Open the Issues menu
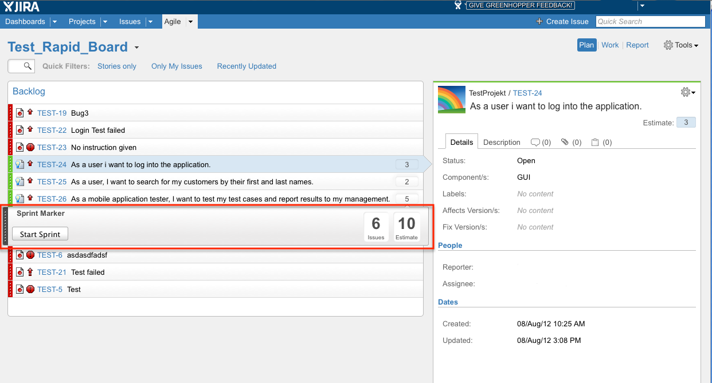Screen dimensions: 712x383 [x=130, y=22]
